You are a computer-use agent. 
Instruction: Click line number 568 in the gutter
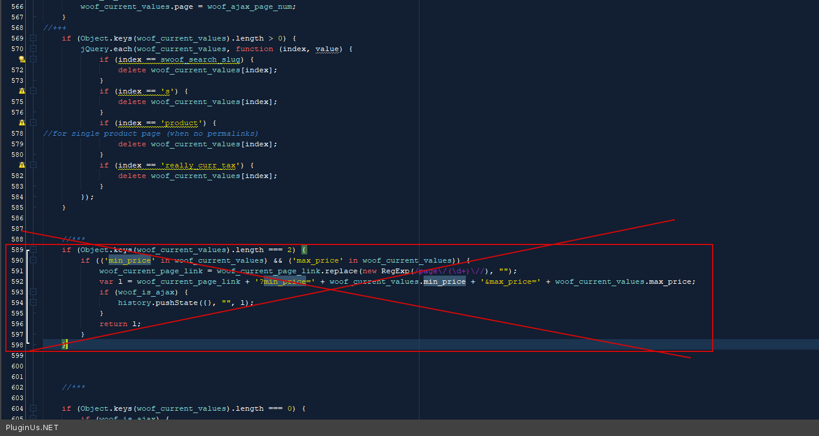tap(17, 28)
